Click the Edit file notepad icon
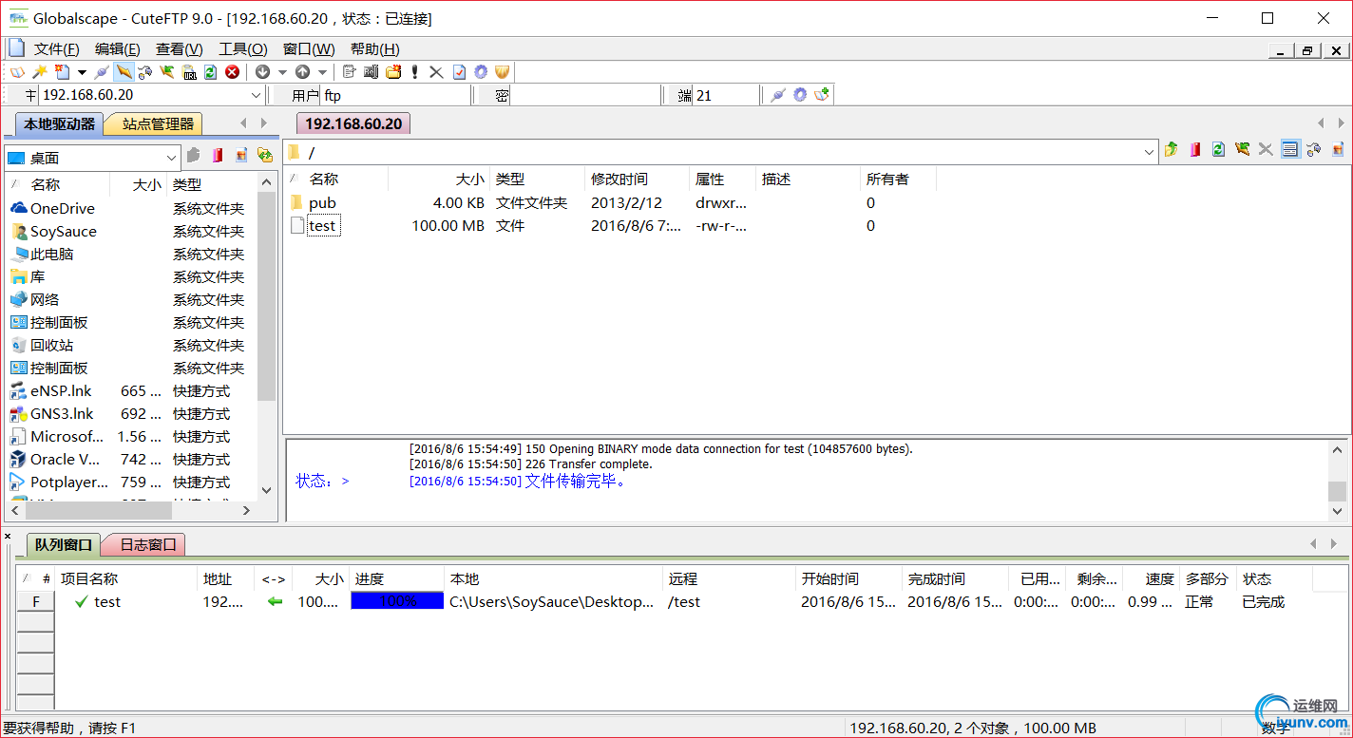This screenshot has width=1353, height=738. point(350,72)
